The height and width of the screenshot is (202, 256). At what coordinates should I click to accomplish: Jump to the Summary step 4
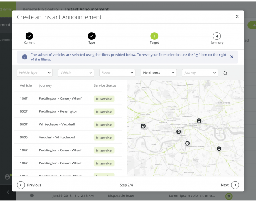(x=217, y=36)
